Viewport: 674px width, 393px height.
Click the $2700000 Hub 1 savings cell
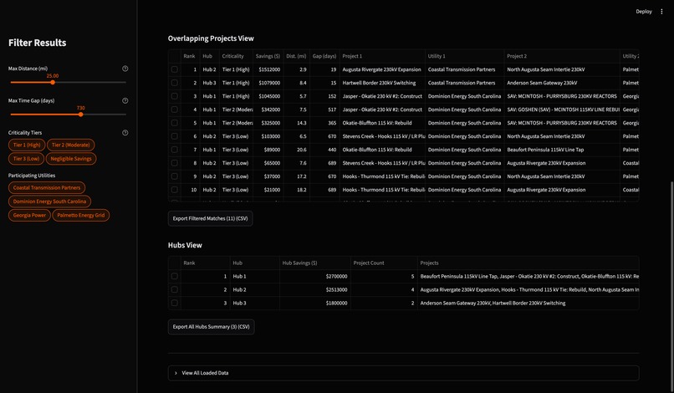315,276
